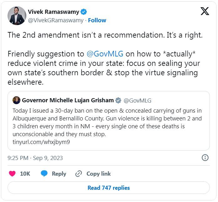Click the blue reply bubble icon
The image size is (218, 202).
pyautogui.click(x=44, y=174)
